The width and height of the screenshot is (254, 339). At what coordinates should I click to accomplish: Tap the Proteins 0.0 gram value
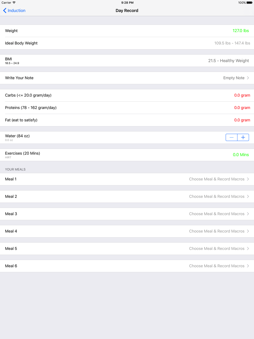(x=242, y=108)
